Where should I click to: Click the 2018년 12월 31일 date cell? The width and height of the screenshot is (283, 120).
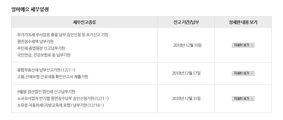[186, 98]
